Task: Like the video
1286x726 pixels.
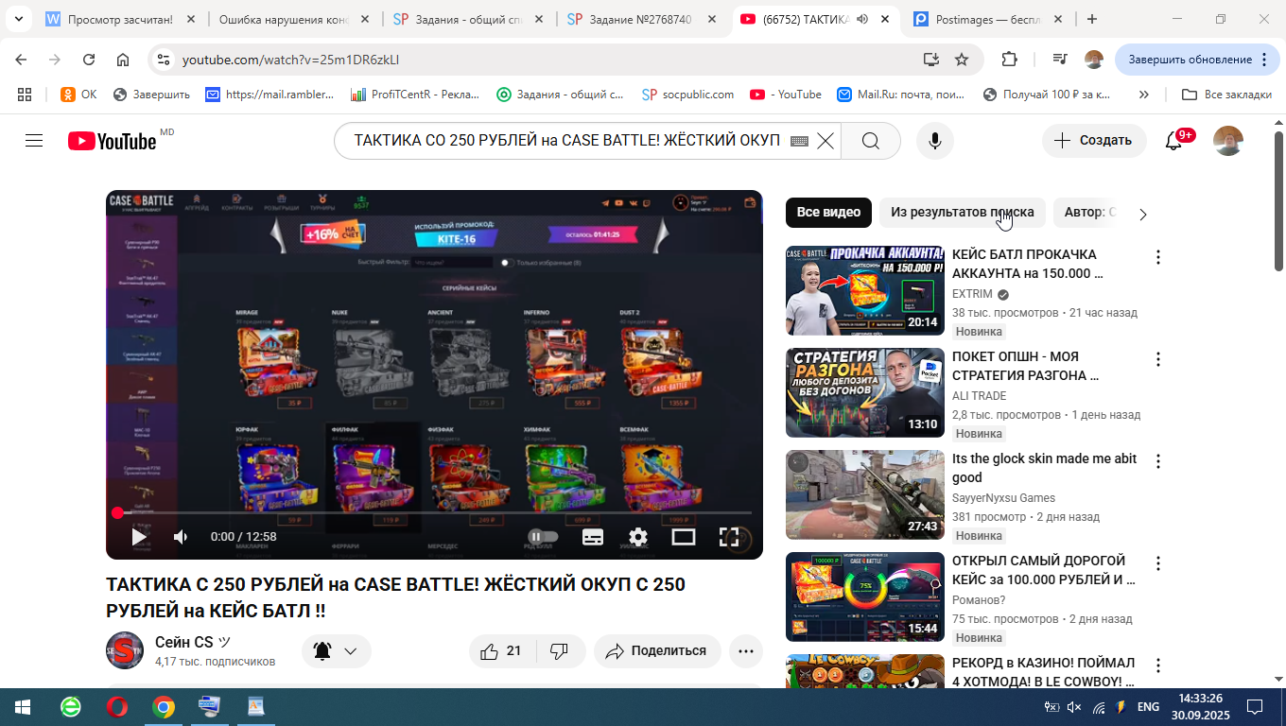Action: (502, 651)
